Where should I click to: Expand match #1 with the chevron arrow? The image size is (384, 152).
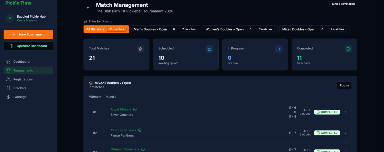click(x=346, y=112)
